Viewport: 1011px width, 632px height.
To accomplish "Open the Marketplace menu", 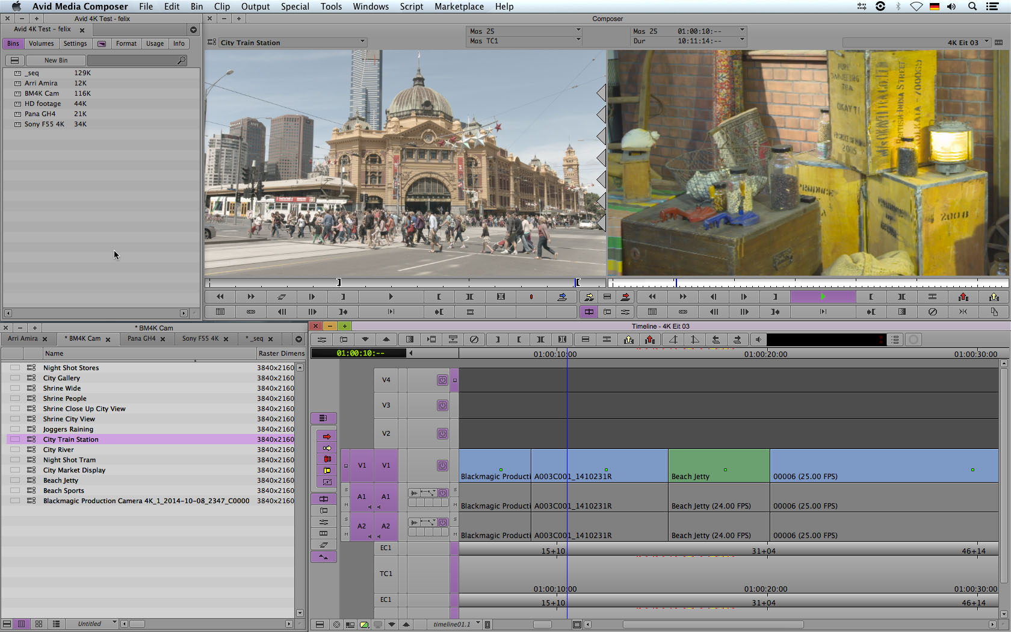I will [459, 7].
